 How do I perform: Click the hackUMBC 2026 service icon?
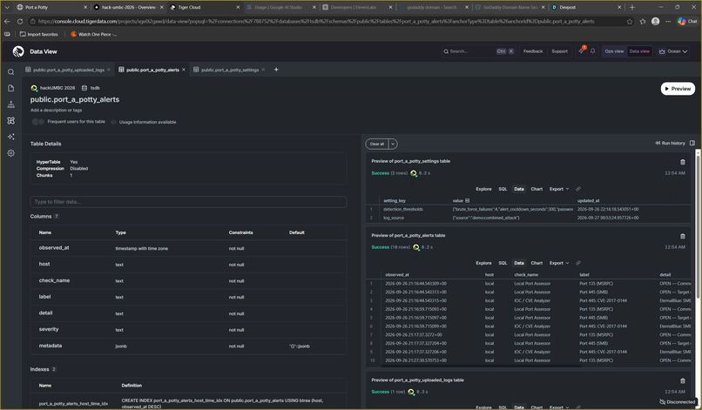tap(34, 88)
